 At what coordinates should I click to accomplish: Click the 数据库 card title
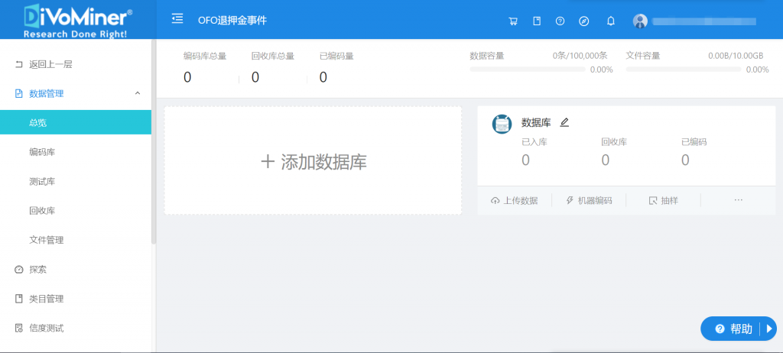click(536, 122)
